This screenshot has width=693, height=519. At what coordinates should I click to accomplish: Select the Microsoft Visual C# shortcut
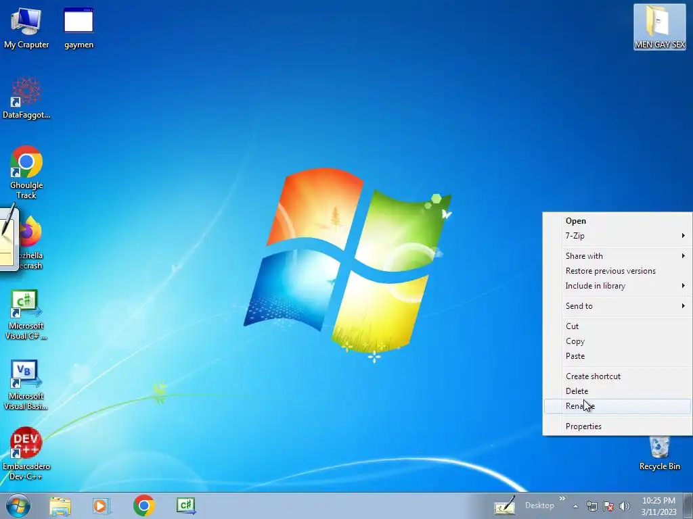coord(26,314)
